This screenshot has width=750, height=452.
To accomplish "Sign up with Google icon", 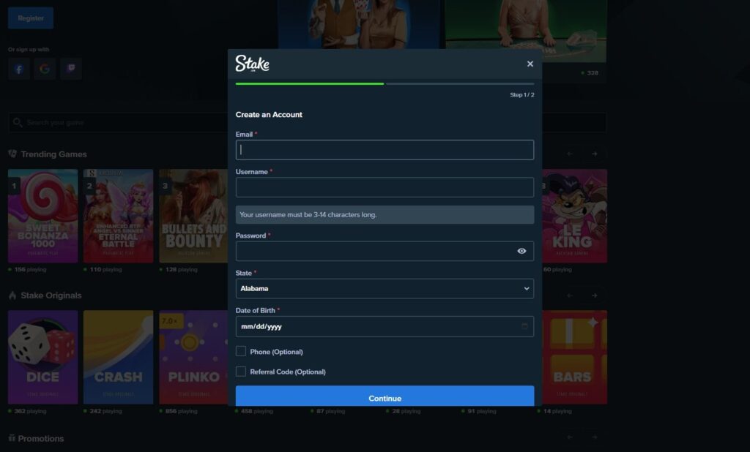I will click(45, 69).
